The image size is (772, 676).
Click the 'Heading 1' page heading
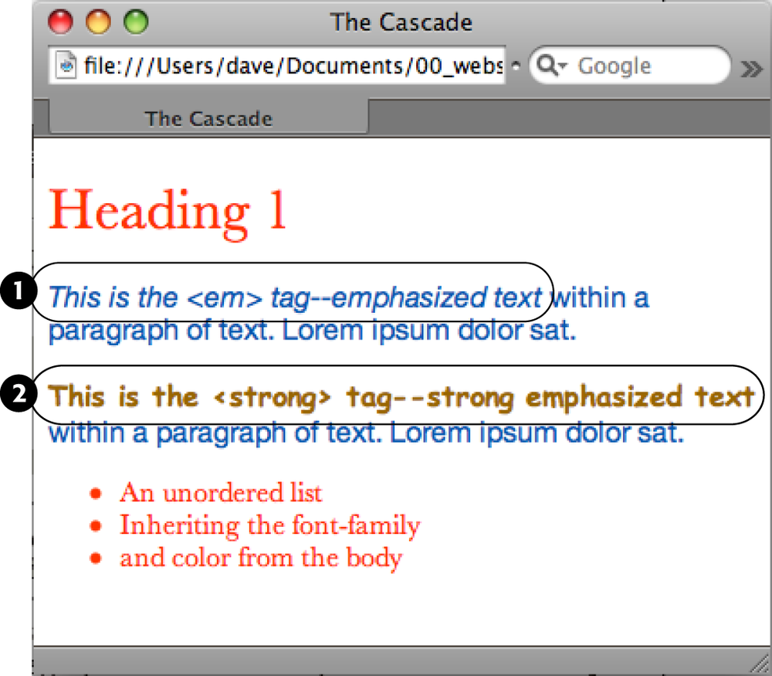click(x=168, y=209)
